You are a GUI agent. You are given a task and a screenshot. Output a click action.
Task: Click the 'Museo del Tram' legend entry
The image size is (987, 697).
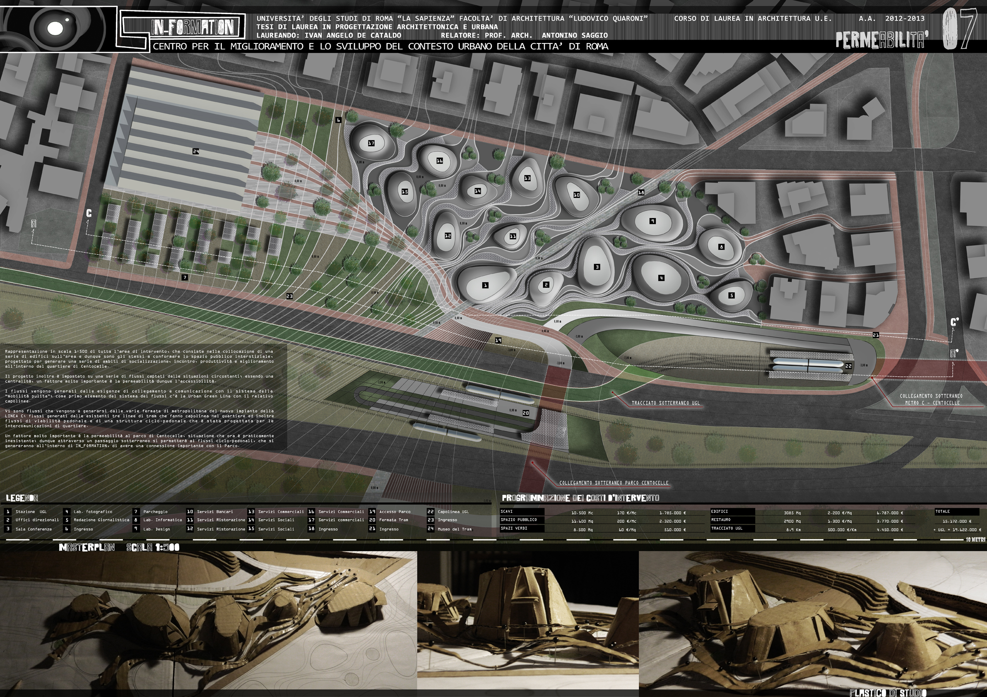point(455,529)
